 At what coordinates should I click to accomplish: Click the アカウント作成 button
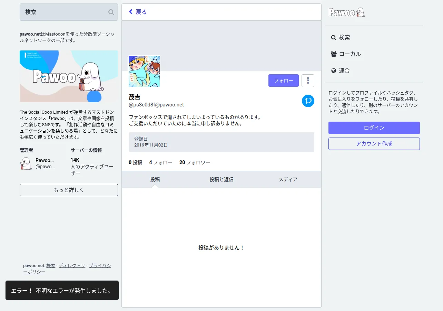tap(374, 144)
